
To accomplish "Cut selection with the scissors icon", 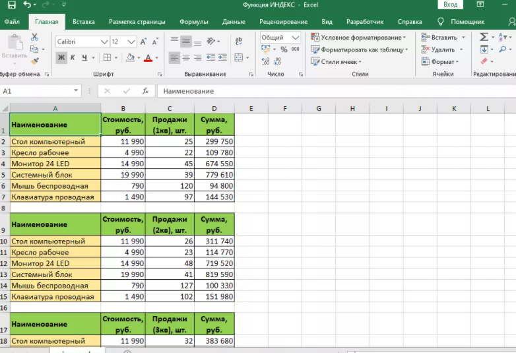I will (34, 37).
